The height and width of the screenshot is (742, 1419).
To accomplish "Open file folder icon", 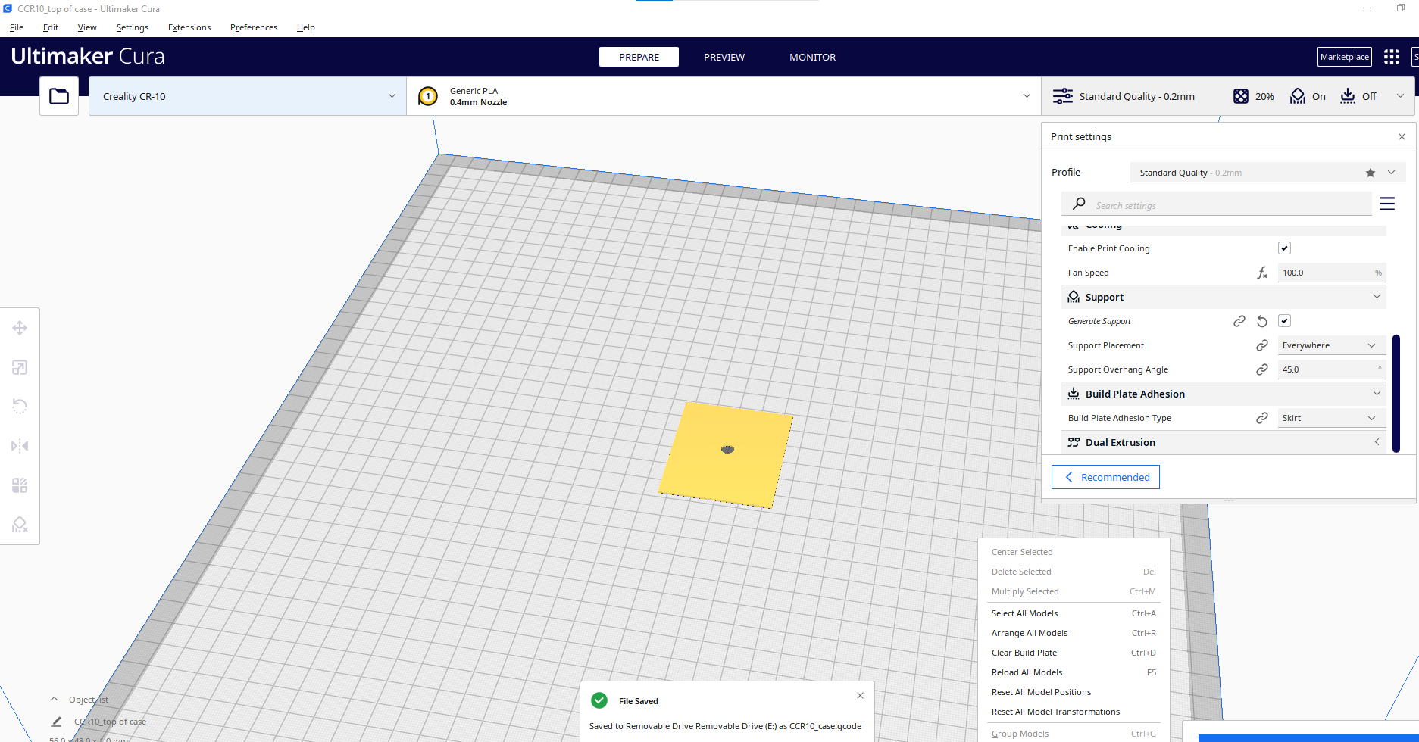I will point(59,96).
